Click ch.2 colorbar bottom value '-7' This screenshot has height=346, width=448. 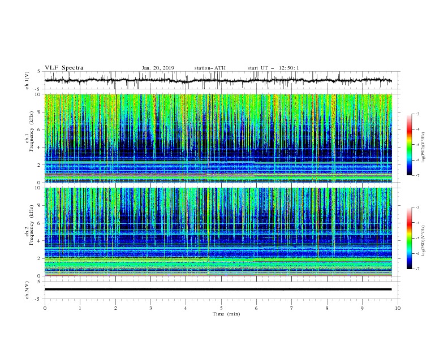coord(417,269)
